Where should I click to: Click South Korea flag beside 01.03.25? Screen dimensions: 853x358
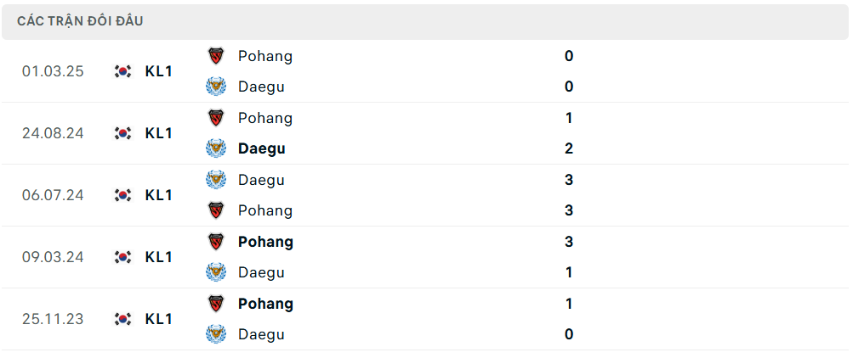pos(123,71)
